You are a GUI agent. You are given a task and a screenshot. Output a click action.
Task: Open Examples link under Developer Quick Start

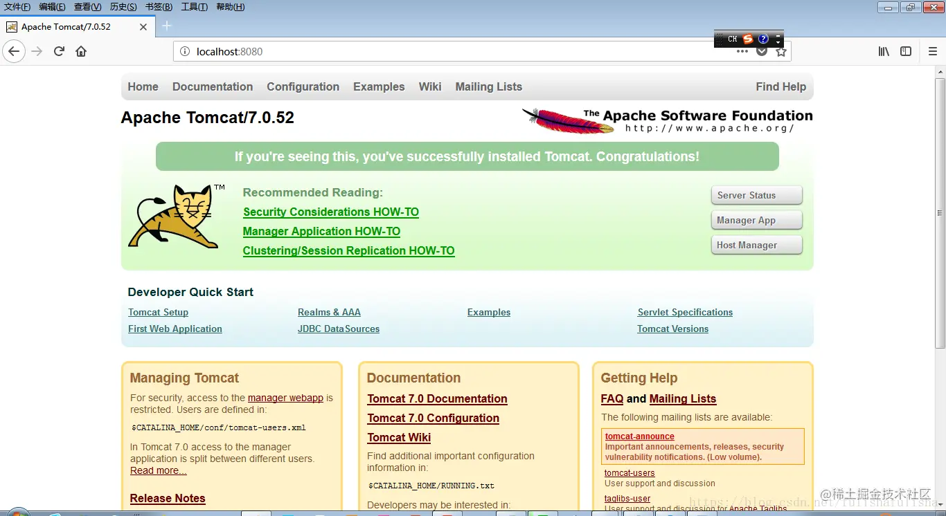pyautogui.click(x=489, y=313)
